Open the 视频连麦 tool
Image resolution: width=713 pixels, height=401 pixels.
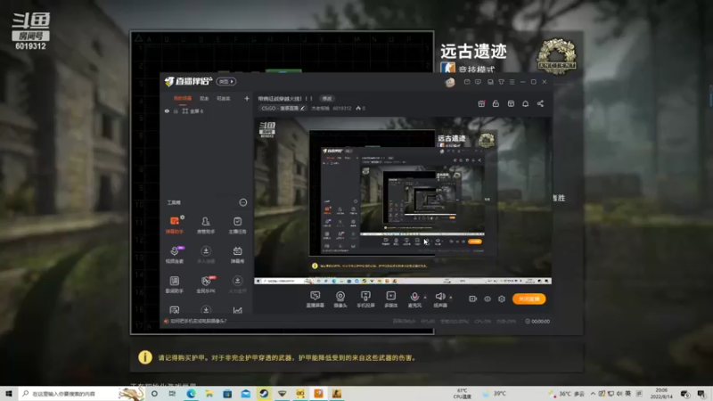[x=174, y=255]
